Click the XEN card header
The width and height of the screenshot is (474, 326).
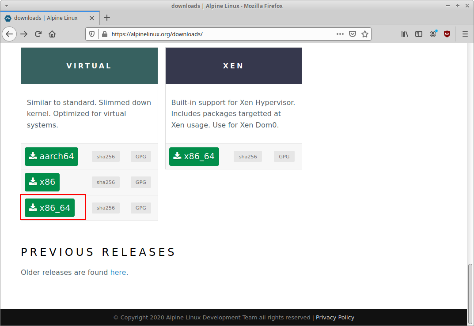pyautogui.click(x=234, y=66)
